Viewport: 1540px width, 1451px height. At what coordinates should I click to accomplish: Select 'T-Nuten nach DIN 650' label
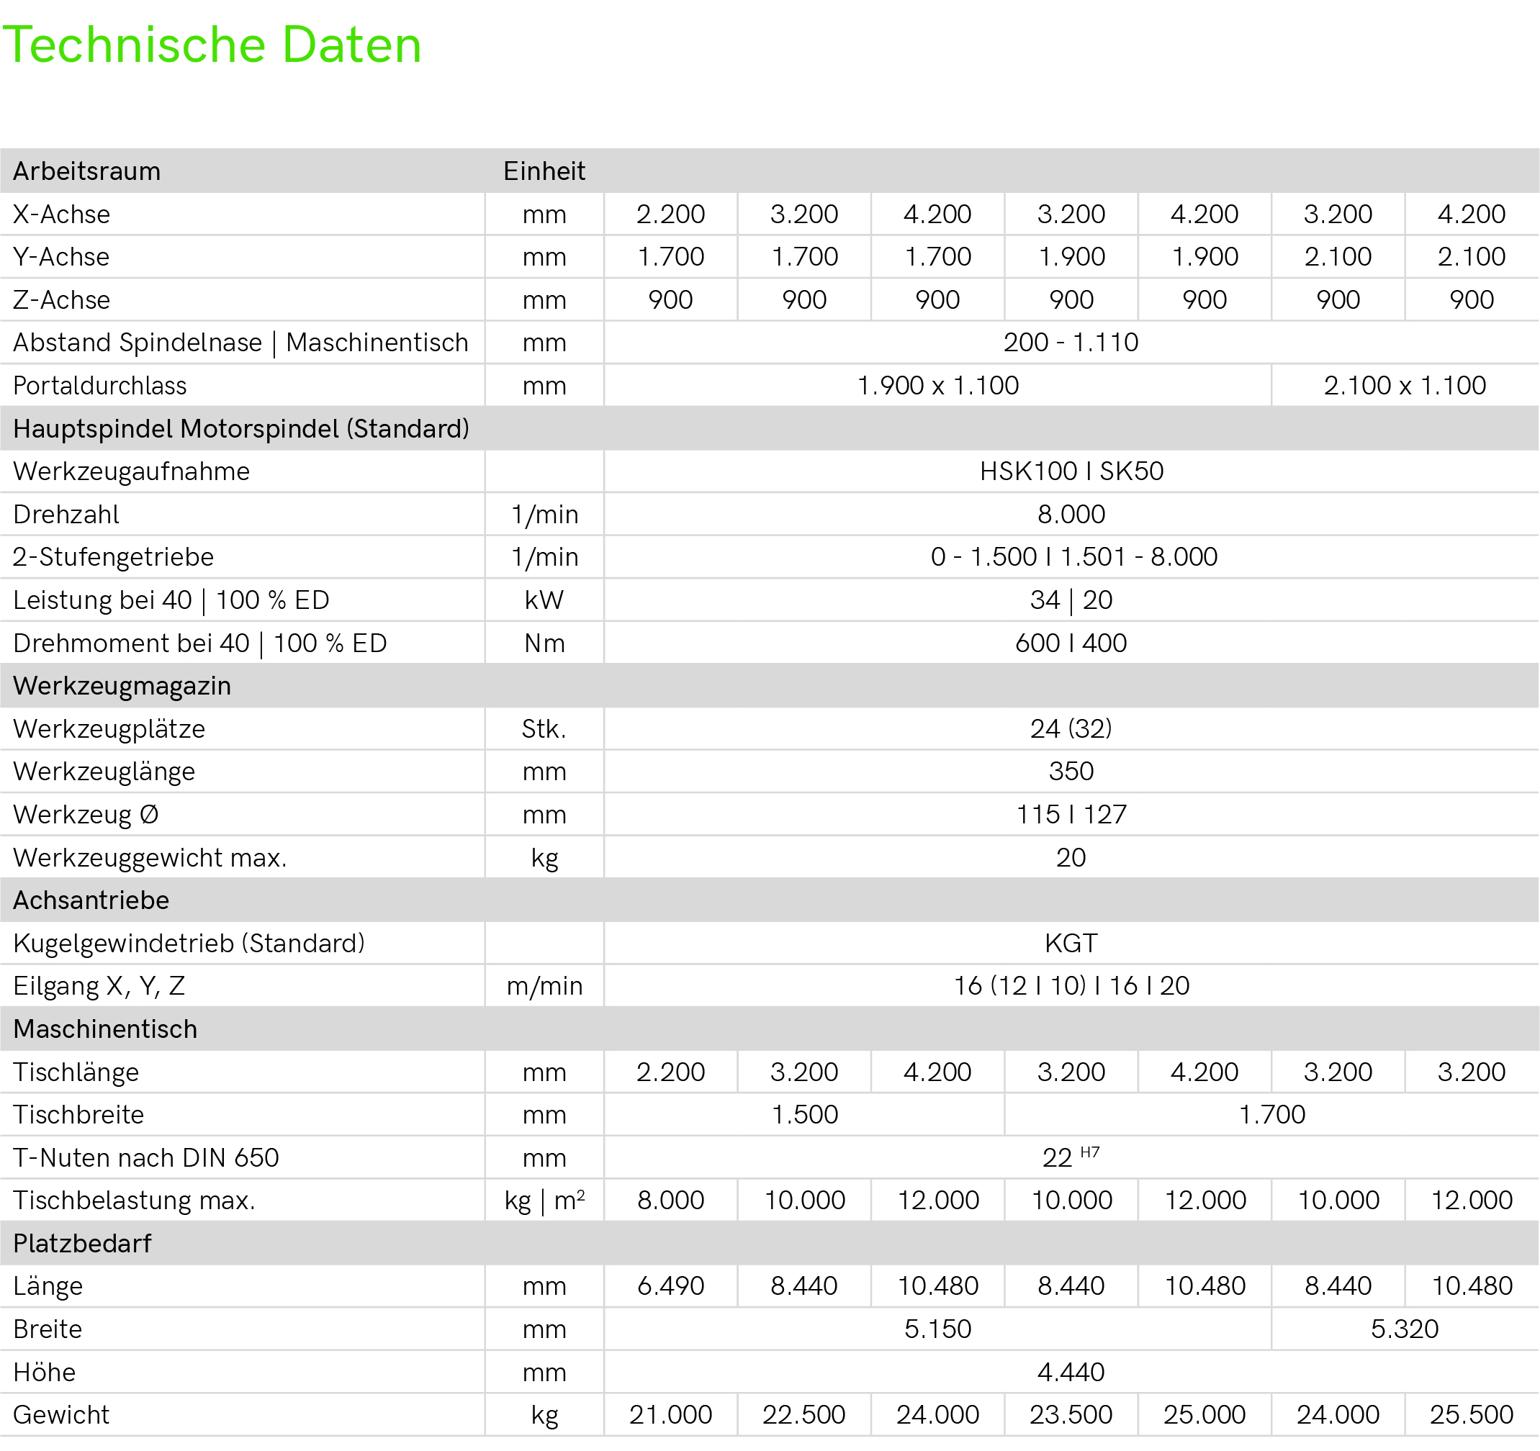(x=146, y=1157)
